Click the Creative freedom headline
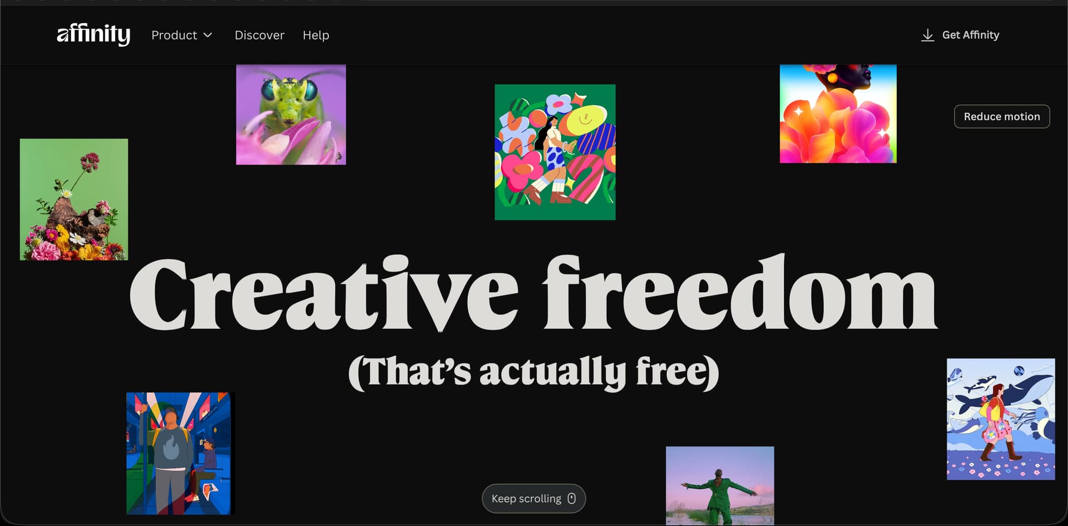The height and width of the screenshot is (526, 1068). pyautogui.click(x=533, y=293)
